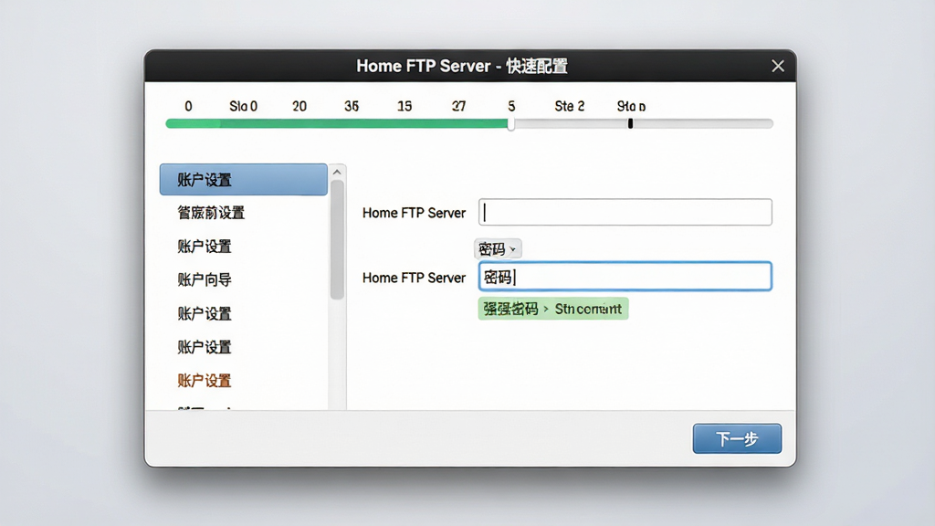The image size is (935, 526).
Task: Focus the empty top input field
Action: [x=625, y=212]
